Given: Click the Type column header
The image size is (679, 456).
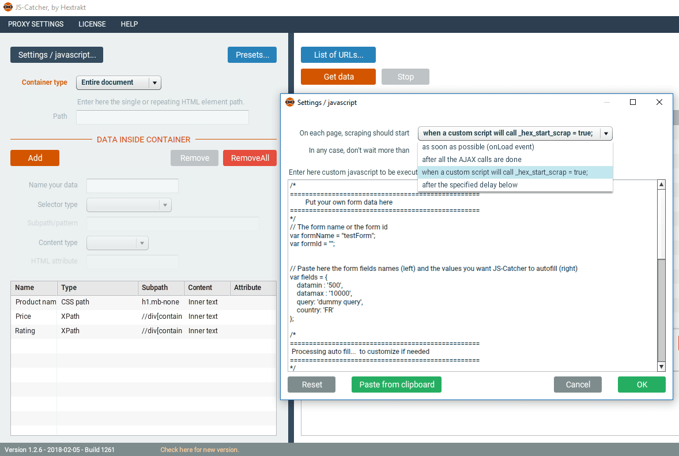Looking at the screenshot, I should (97, 288).
